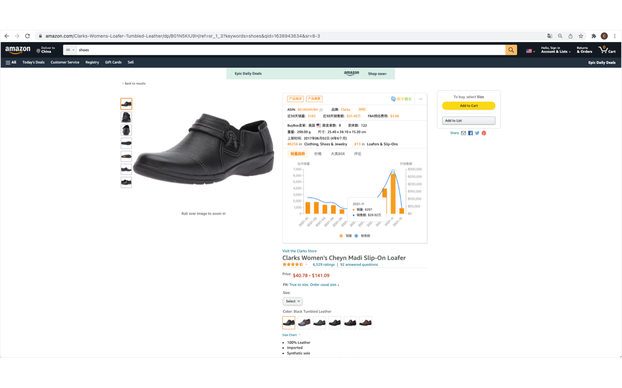Share product on Pinterest
Screen dimensions: 622x388
point(484,133)
